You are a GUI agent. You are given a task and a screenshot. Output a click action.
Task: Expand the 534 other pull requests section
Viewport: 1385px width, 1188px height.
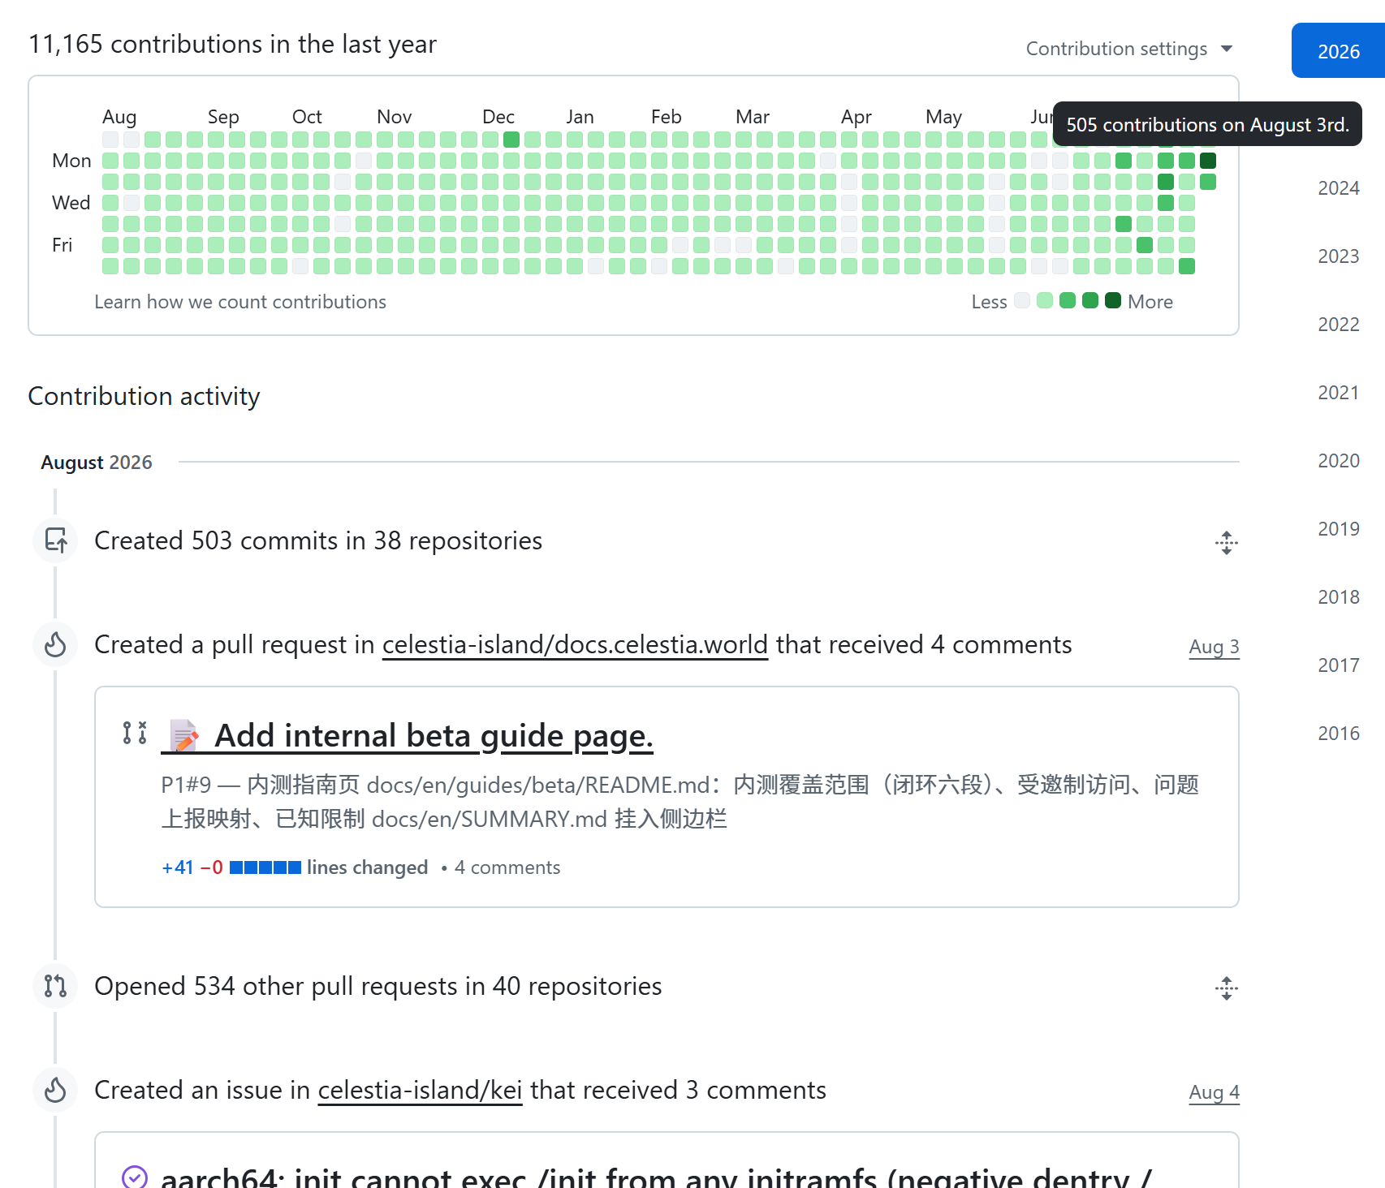(1227, 988)
